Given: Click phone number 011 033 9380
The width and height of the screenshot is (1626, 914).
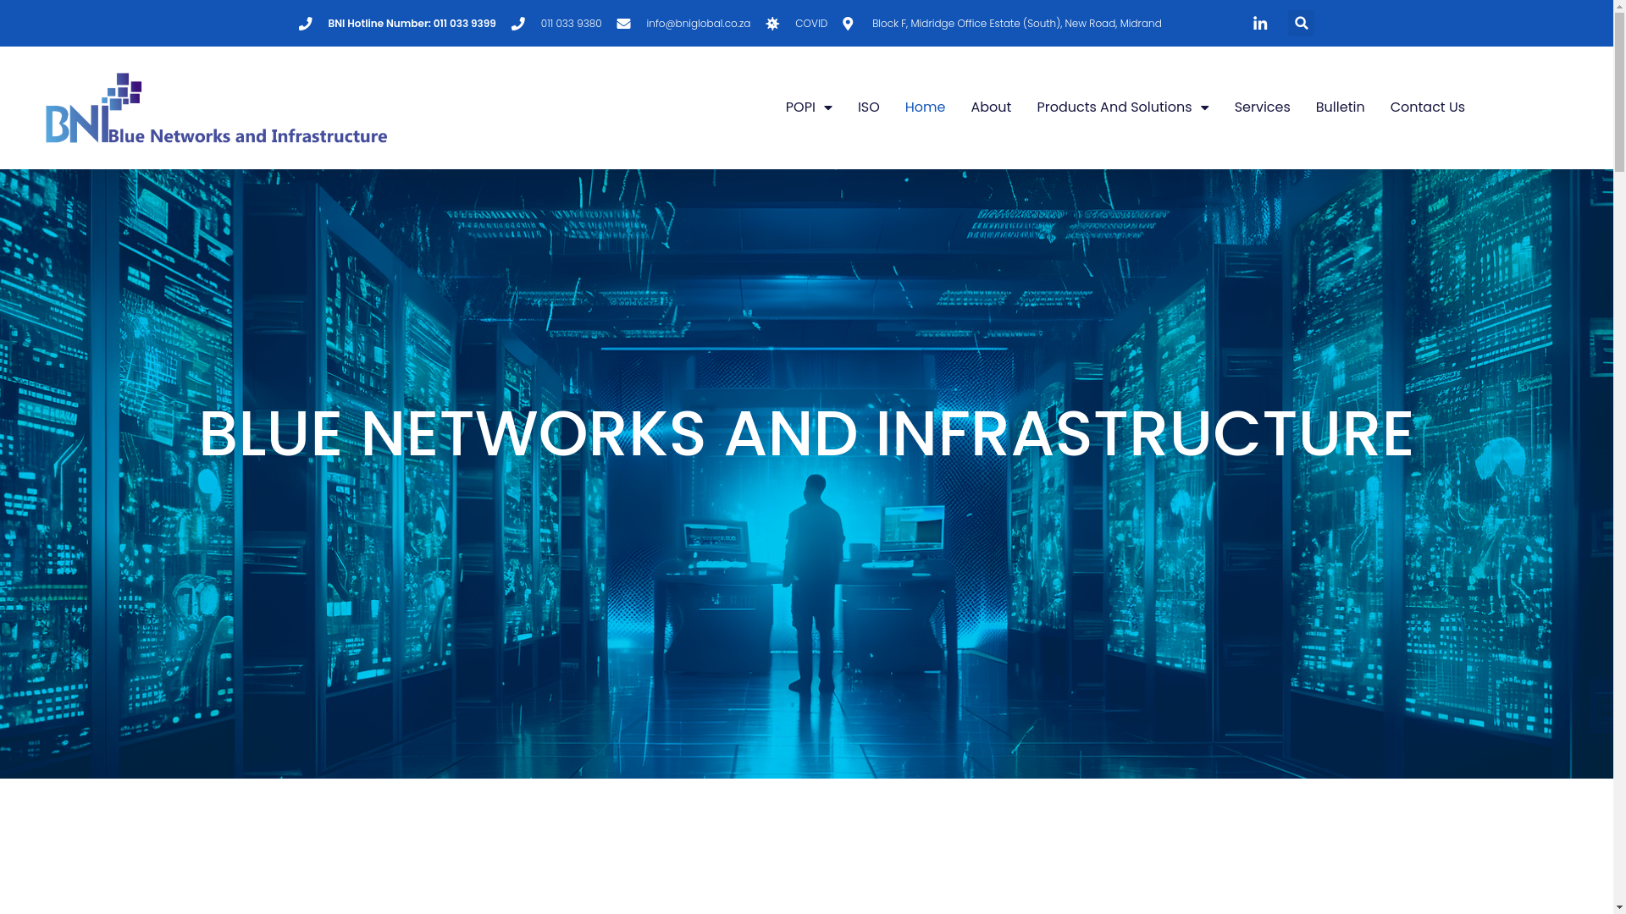Looking at the screenshot, I should 571,24.
